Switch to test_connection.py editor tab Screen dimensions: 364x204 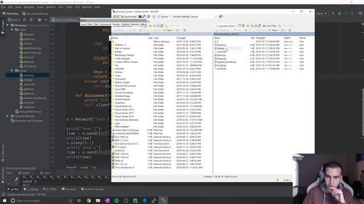65,20
